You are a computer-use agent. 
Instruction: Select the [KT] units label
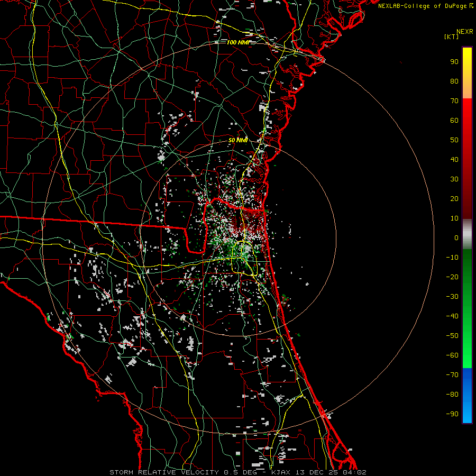pos(451,37)
